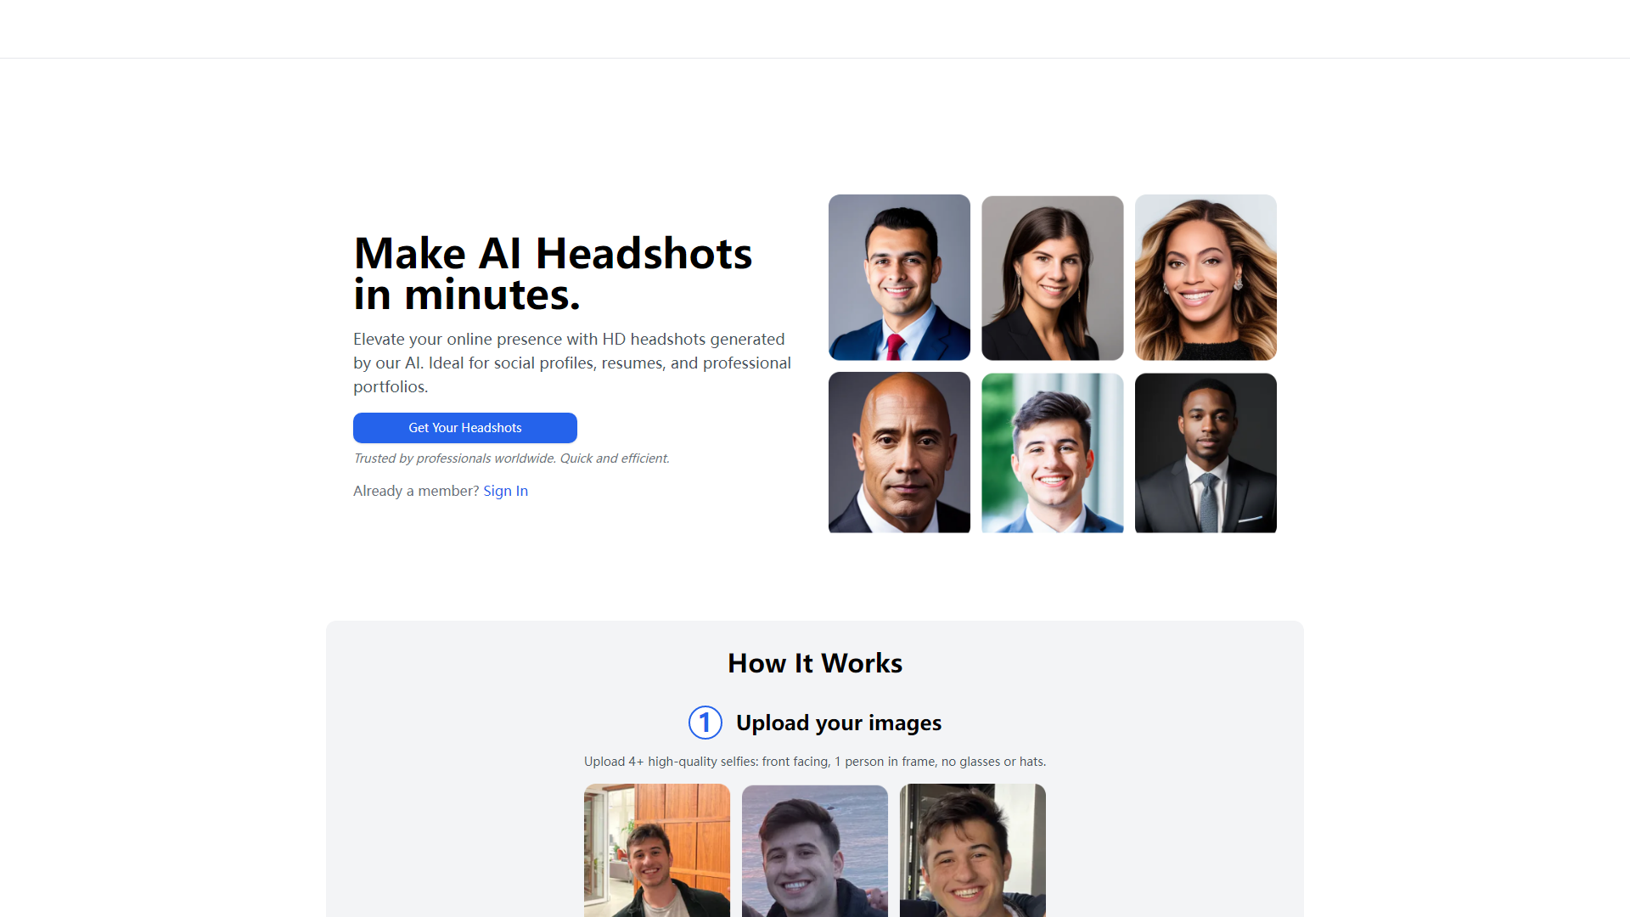
Task: Toggle professional portfolio use case
Action: (x=389, y=386)
